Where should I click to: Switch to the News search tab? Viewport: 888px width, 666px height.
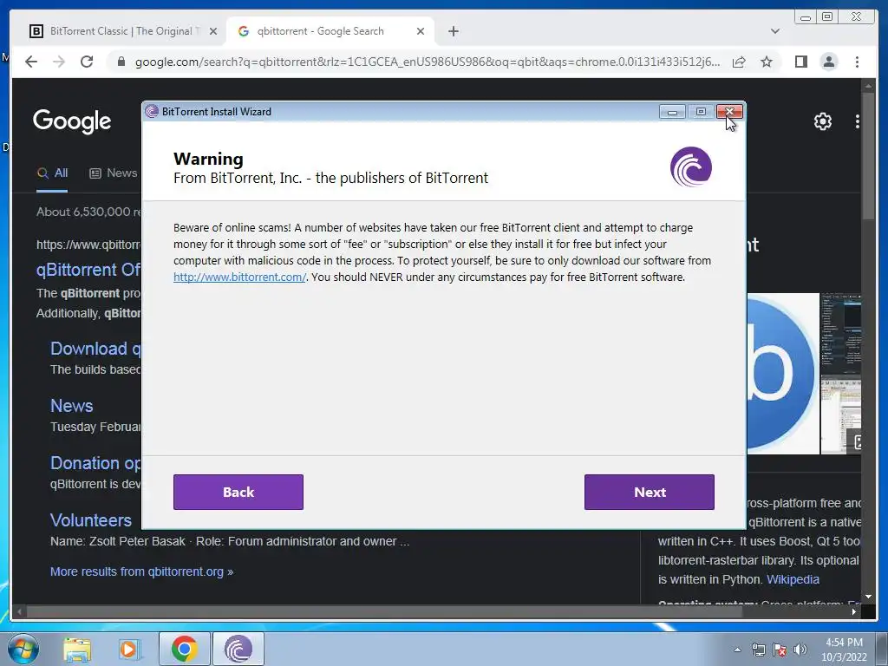(114, 173)
